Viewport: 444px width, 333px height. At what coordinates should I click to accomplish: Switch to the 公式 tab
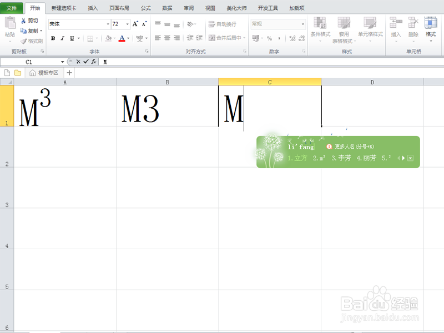pos(145,8)
